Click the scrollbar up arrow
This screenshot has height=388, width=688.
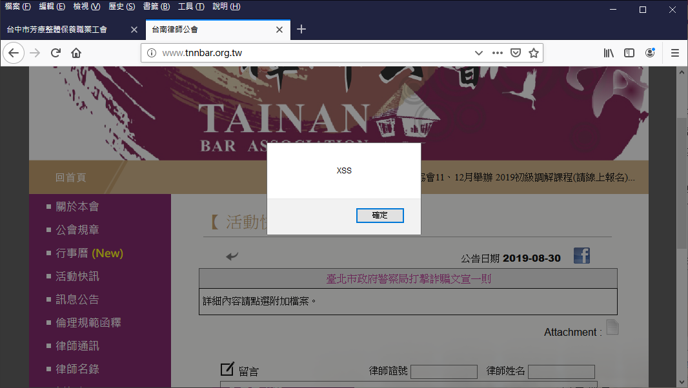[682, 72]
